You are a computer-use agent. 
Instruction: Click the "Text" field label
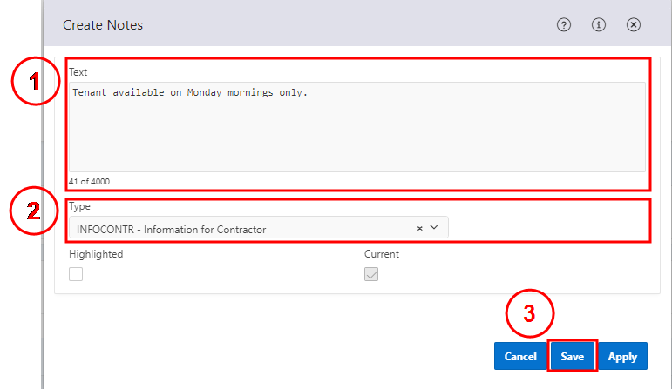[78, 72]
